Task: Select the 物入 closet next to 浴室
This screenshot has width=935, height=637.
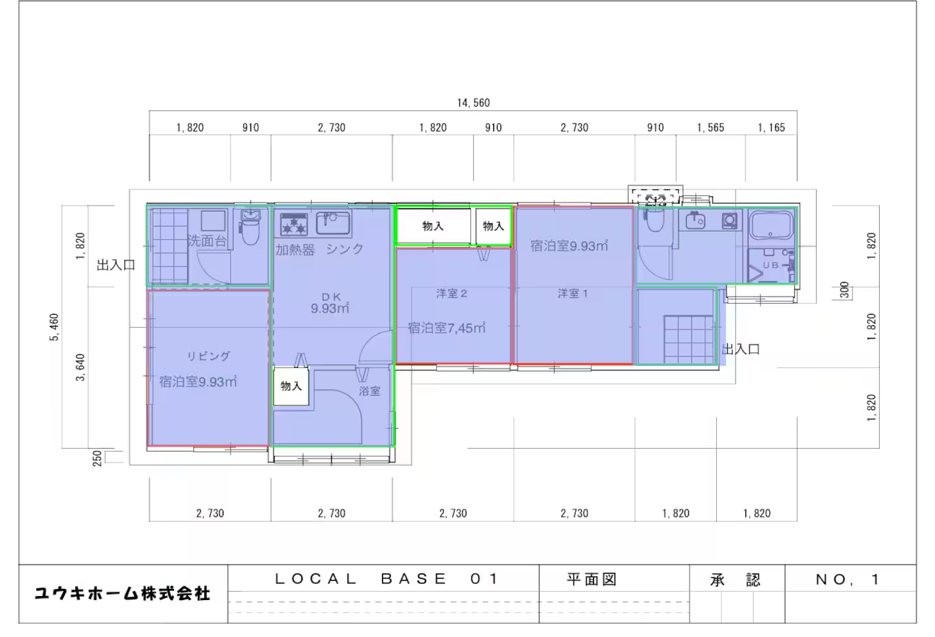Action: click(x=291, y=387)
